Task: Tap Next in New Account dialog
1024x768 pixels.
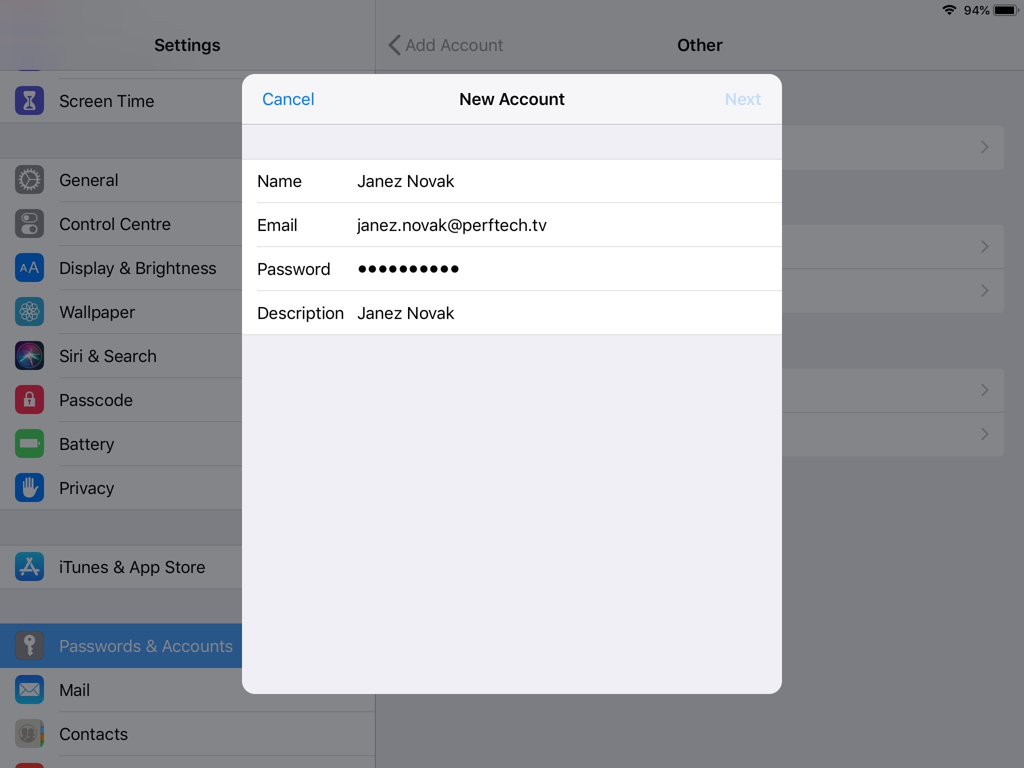Action: (x=743, y=99)
